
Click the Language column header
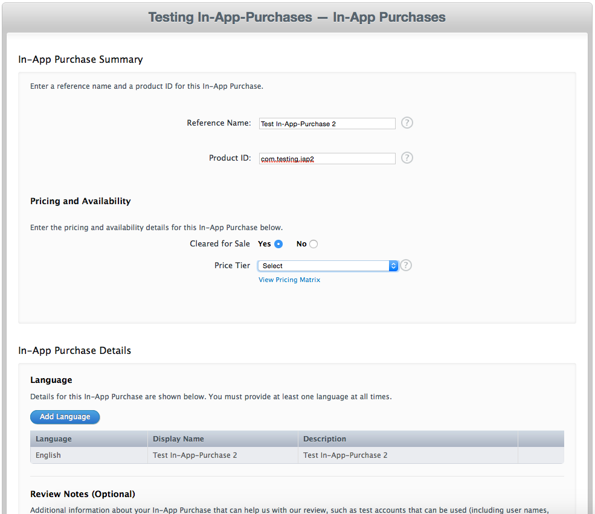click(x=54, y=439)
